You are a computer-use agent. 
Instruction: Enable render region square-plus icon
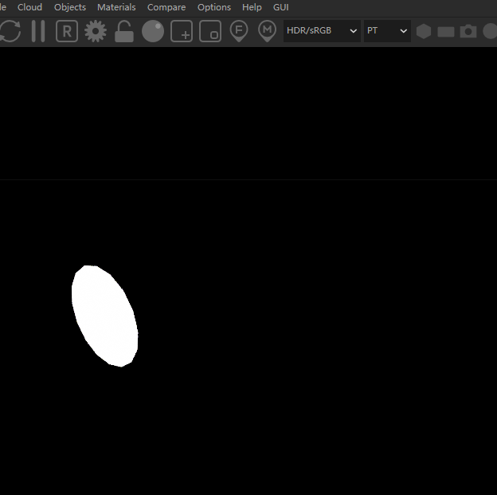182,31
